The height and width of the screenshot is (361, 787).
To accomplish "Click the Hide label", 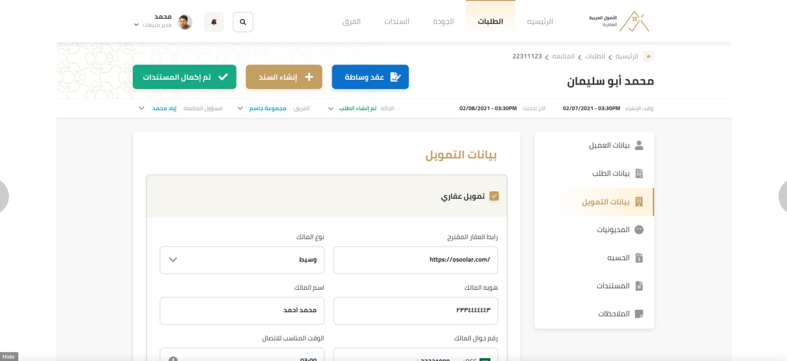I will (x=9, y=357).
